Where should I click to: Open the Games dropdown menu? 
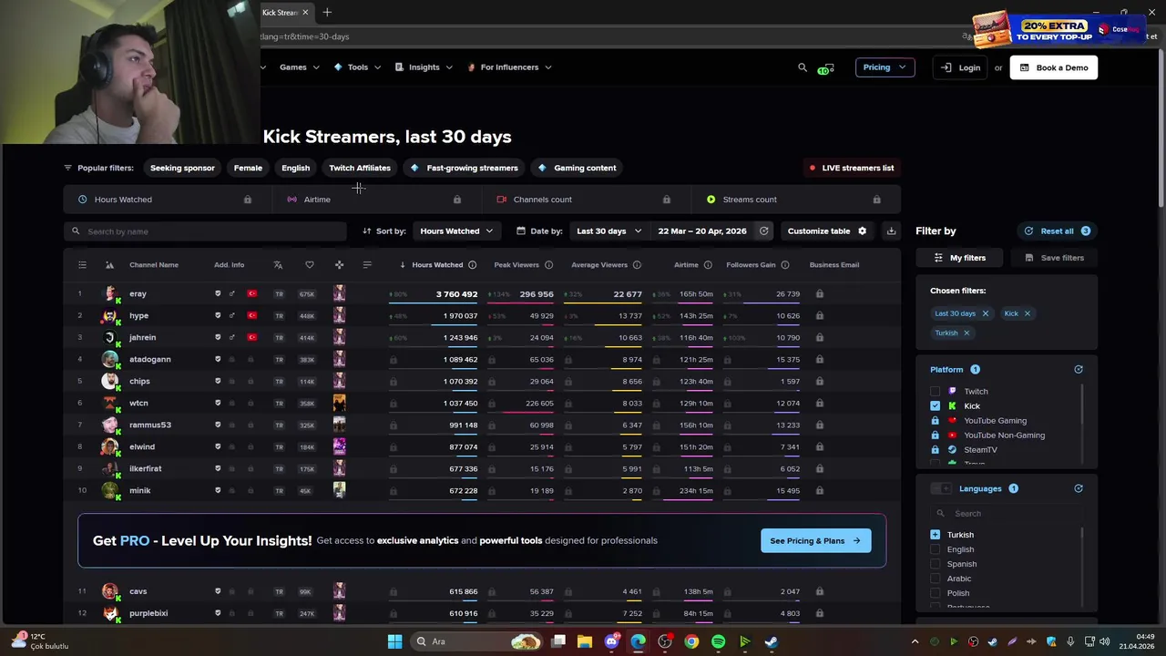pyautogui.click(x=300, y=67)
